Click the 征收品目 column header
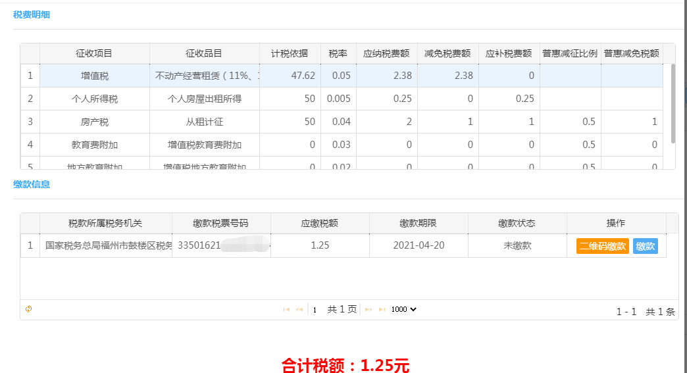The height and width of the screenshot is (373, 687). [x=204, y=53]
